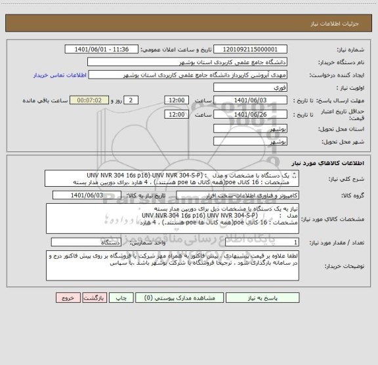Click the واحد شمارش label
The image size is (378, 365).
coord(148,242)
